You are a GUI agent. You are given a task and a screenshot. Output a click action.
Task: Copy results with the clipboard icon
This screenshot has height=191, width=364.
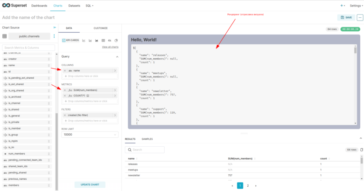(362, 150)
